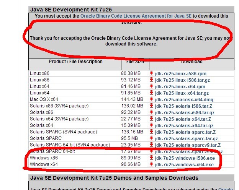The width and height of the screenshot is (239, 190).
Task: Click download arrow icon for jdk-7u25-solaris-x64.tar.Z
Action: (x=151, y=119)
